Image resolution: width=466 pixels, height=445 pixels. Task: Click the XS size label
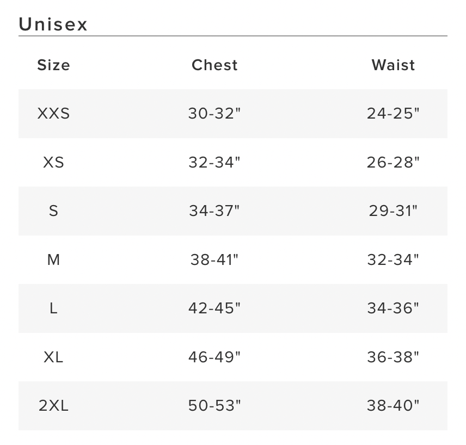pos(53,163)
